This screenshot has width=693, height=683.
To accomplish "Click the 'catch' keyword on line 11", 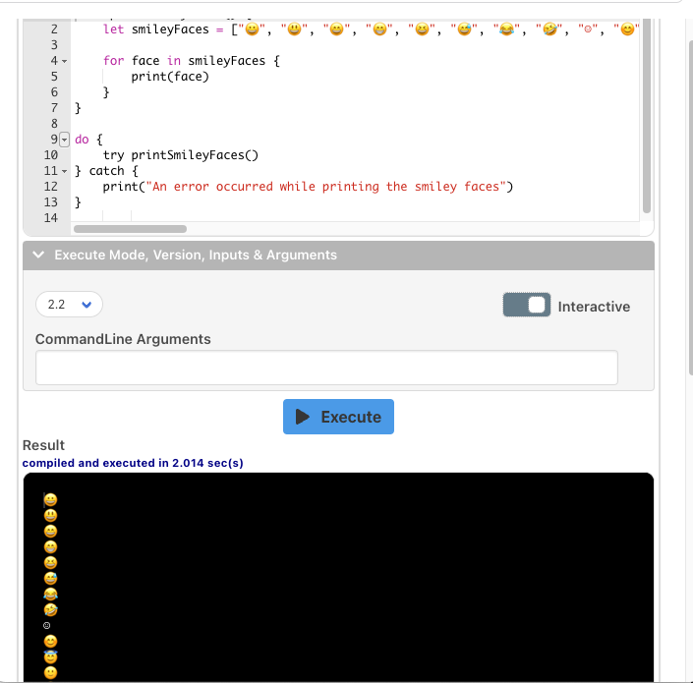I will (106, 171).
